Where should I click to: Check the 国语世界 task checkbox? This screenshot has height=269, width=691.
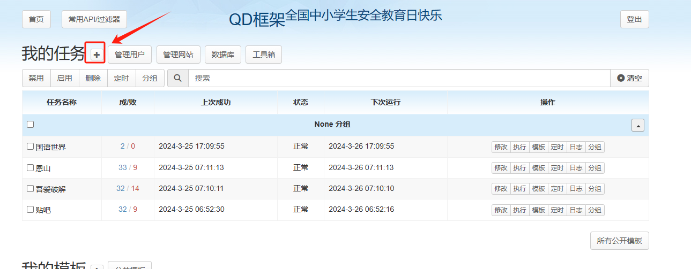pos(31,147)
